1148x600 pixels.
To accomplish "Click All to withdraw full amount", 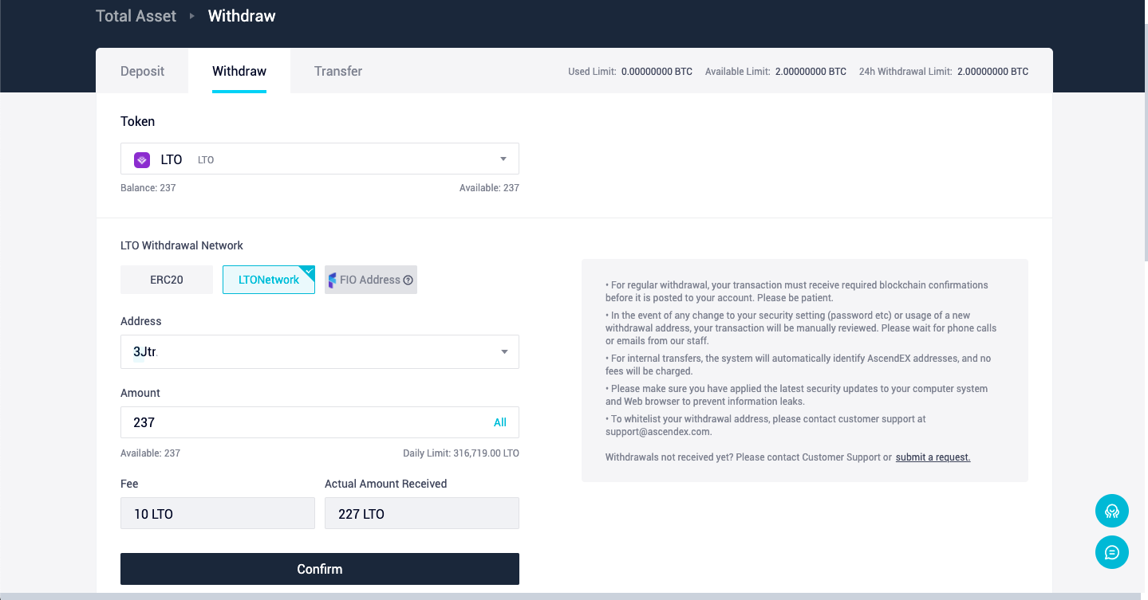I will pos(500,422).
